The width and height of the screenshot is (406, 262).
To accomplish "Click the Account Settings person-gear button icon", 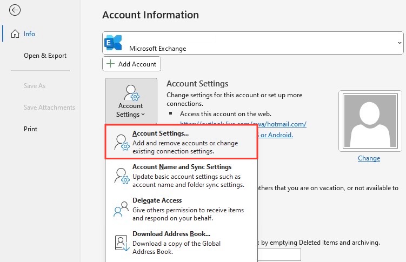I will pyautogui.click(x=131, y=92).
